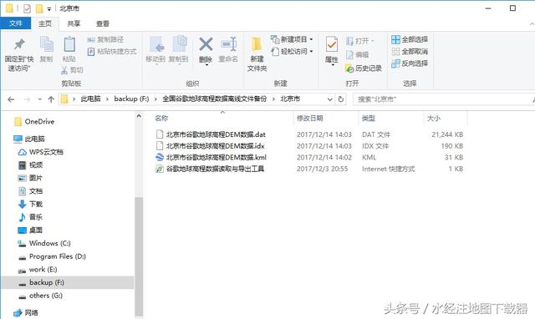
Task: Refresh the current folder
Action: coord(340,99)
